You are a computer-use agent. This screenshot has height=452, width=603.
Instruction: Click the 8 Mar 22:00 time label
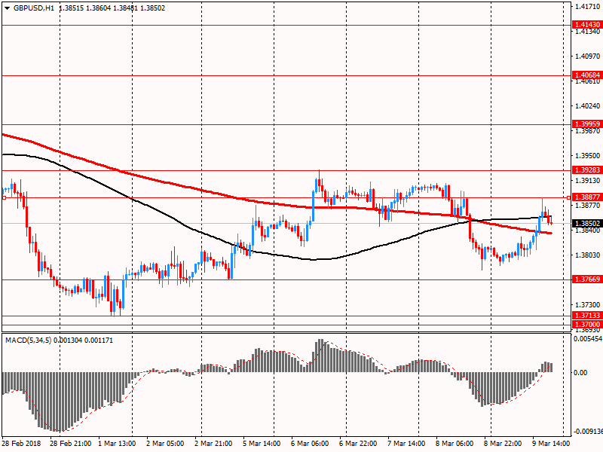pos(503,443)
